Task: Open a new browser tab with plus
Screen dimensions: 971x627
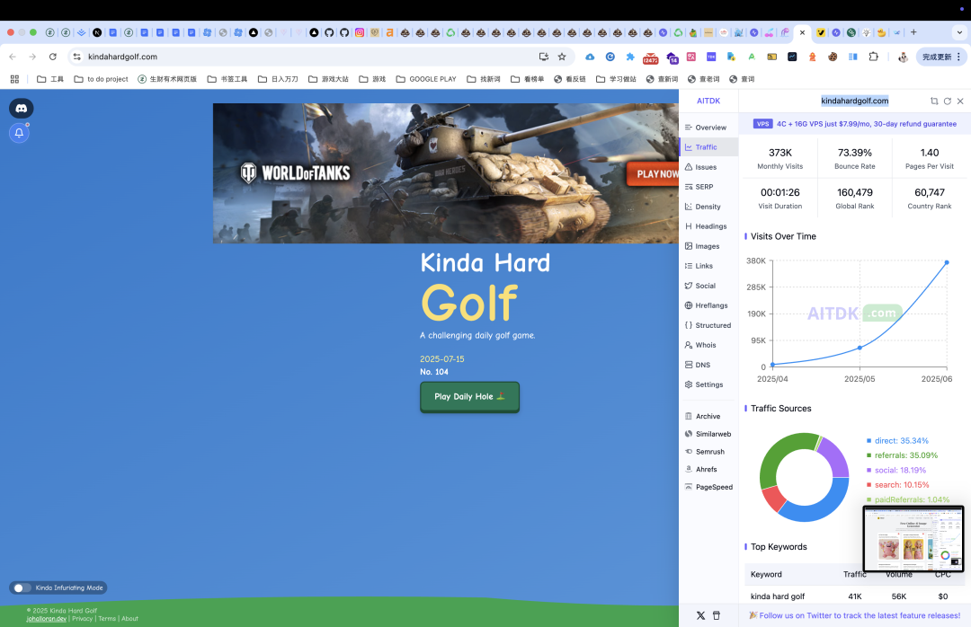Action: coord(913,32)
